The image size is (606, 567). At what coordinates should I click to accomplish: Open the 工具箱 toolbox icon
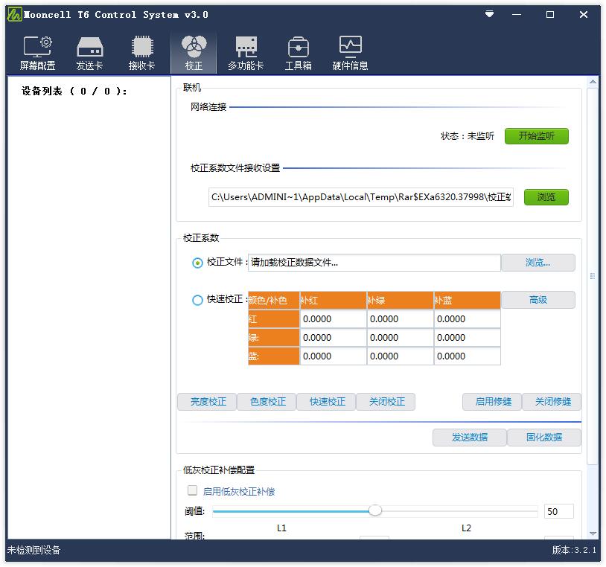298,53
